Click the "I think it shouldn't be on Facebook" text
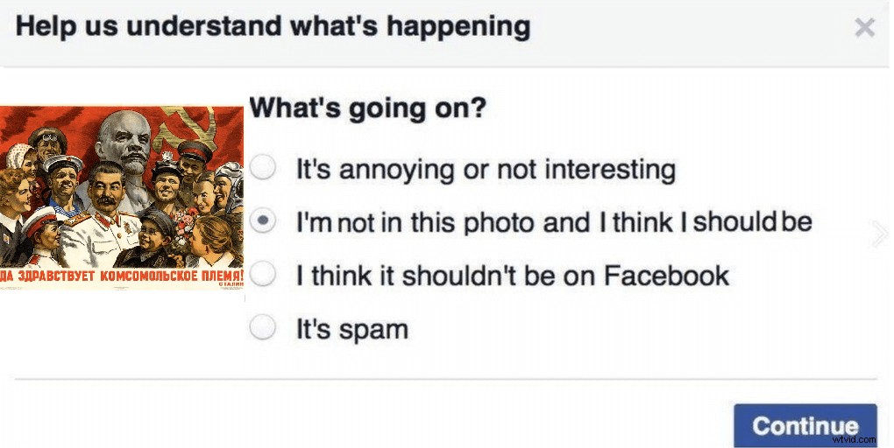The image size is (894, 448). tap(513, 276)
